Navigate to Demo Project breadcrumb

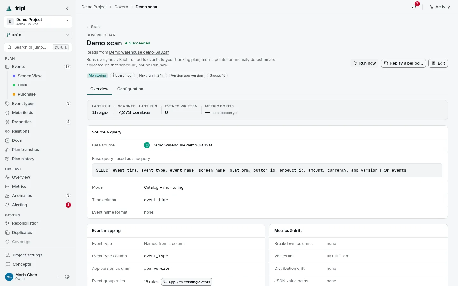pyautogui.click(x=94, y=7)
